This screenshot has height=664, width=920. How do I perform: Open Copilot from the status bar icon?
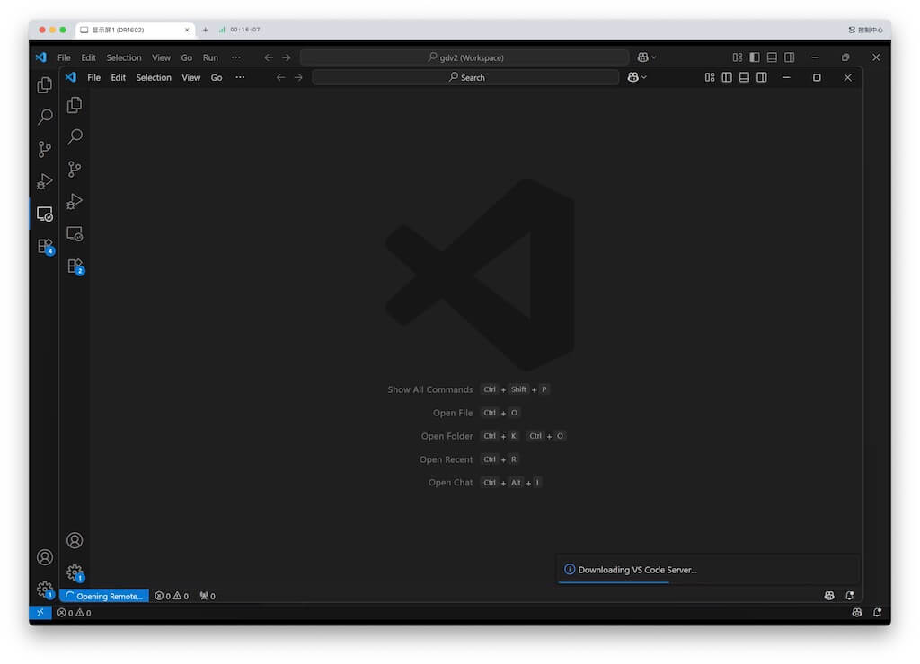coord(828,595)
